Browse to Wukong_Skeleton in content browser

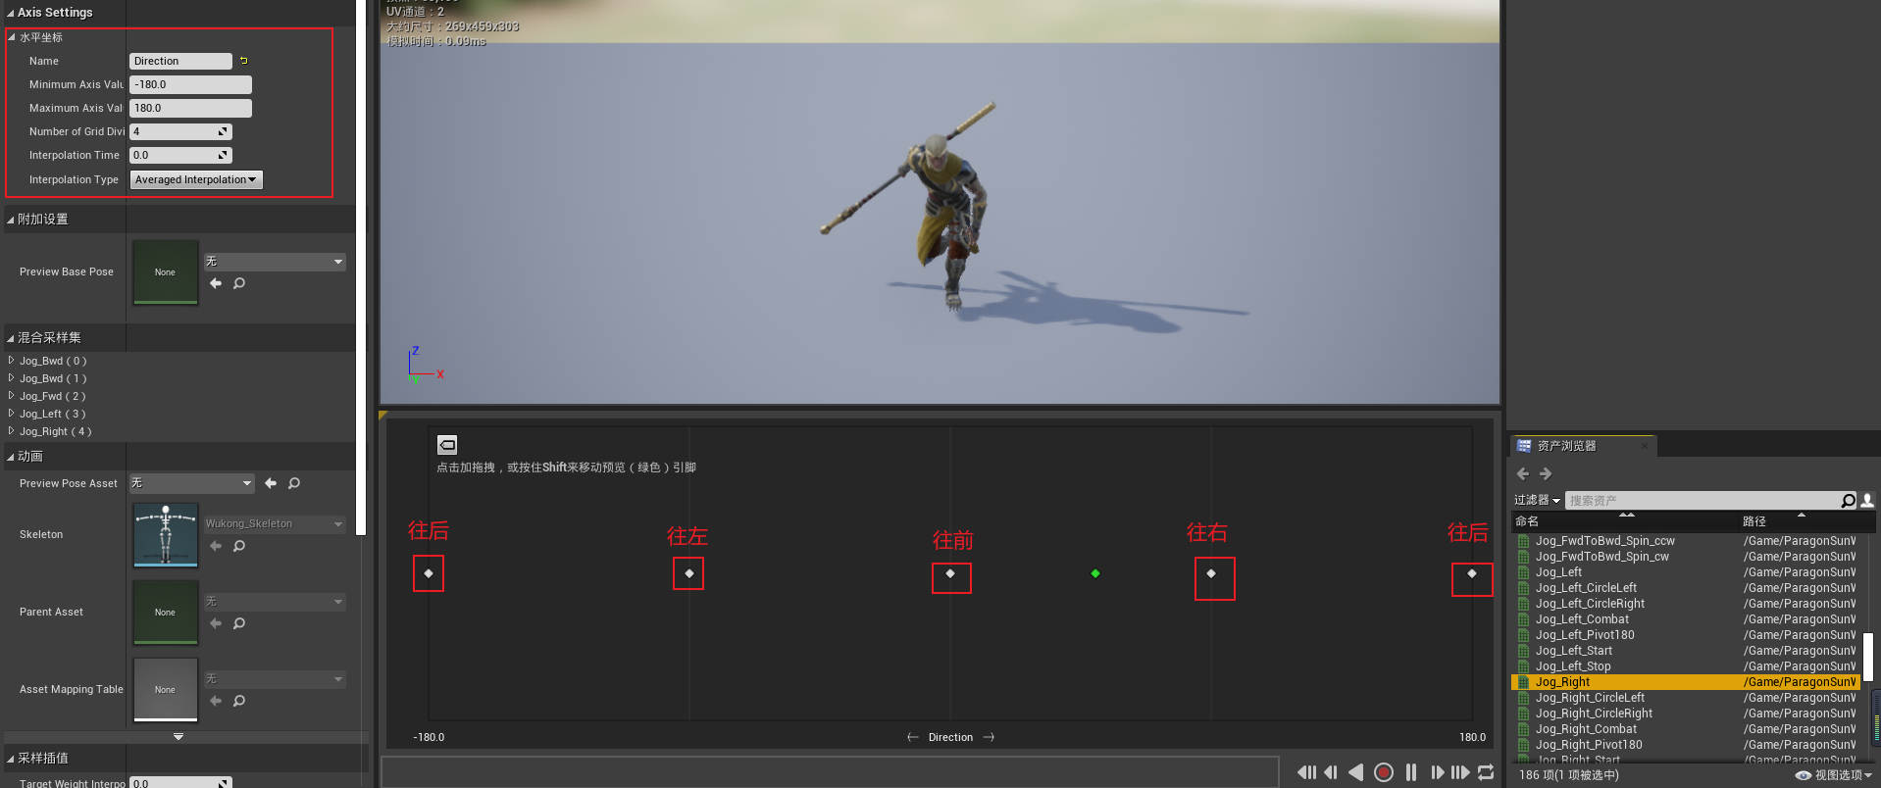(x=239, y=546)
